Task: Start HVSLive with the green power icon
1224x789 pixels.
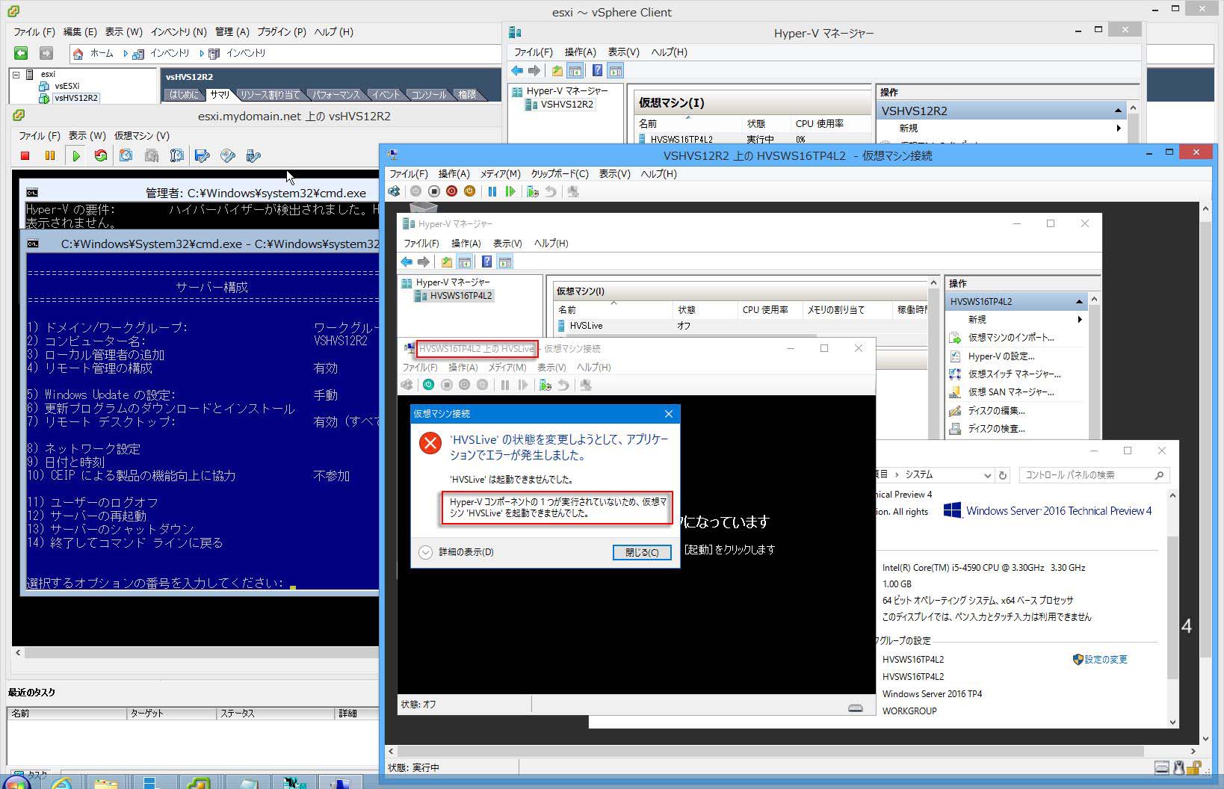Action: pos(428,385)
